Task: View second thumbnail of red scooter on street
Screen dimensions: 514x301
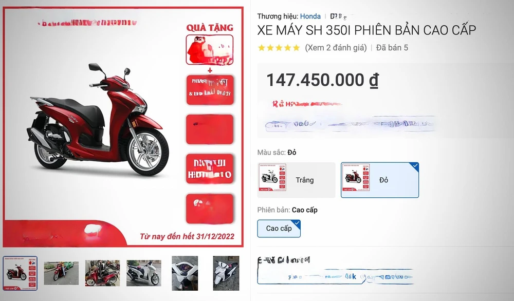Action: [x=61, y=273]
